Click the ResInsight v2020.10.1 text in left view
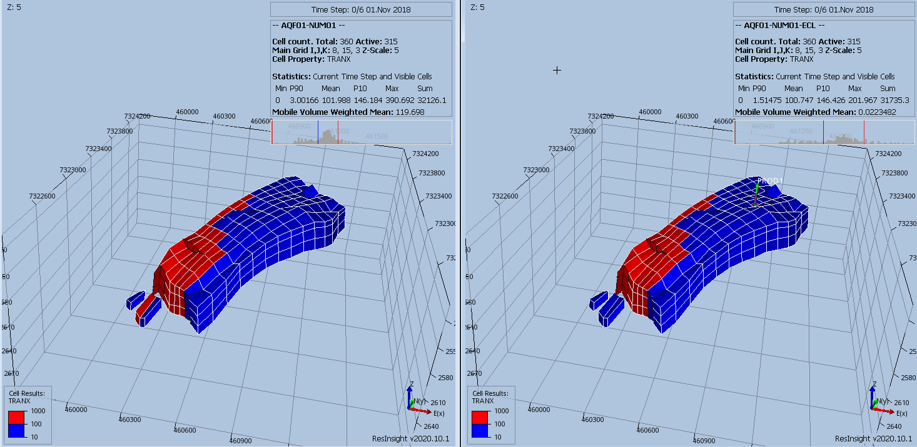The width and height of the screenshot is (917, 447). [410, 438]
